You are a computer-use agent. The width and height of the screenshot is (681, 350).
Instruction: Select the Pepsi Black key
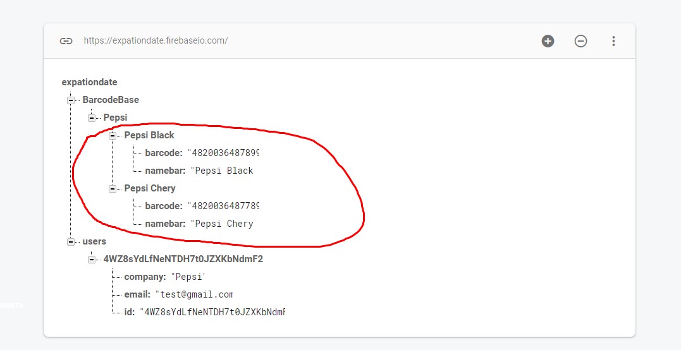(x=149, y=135)
